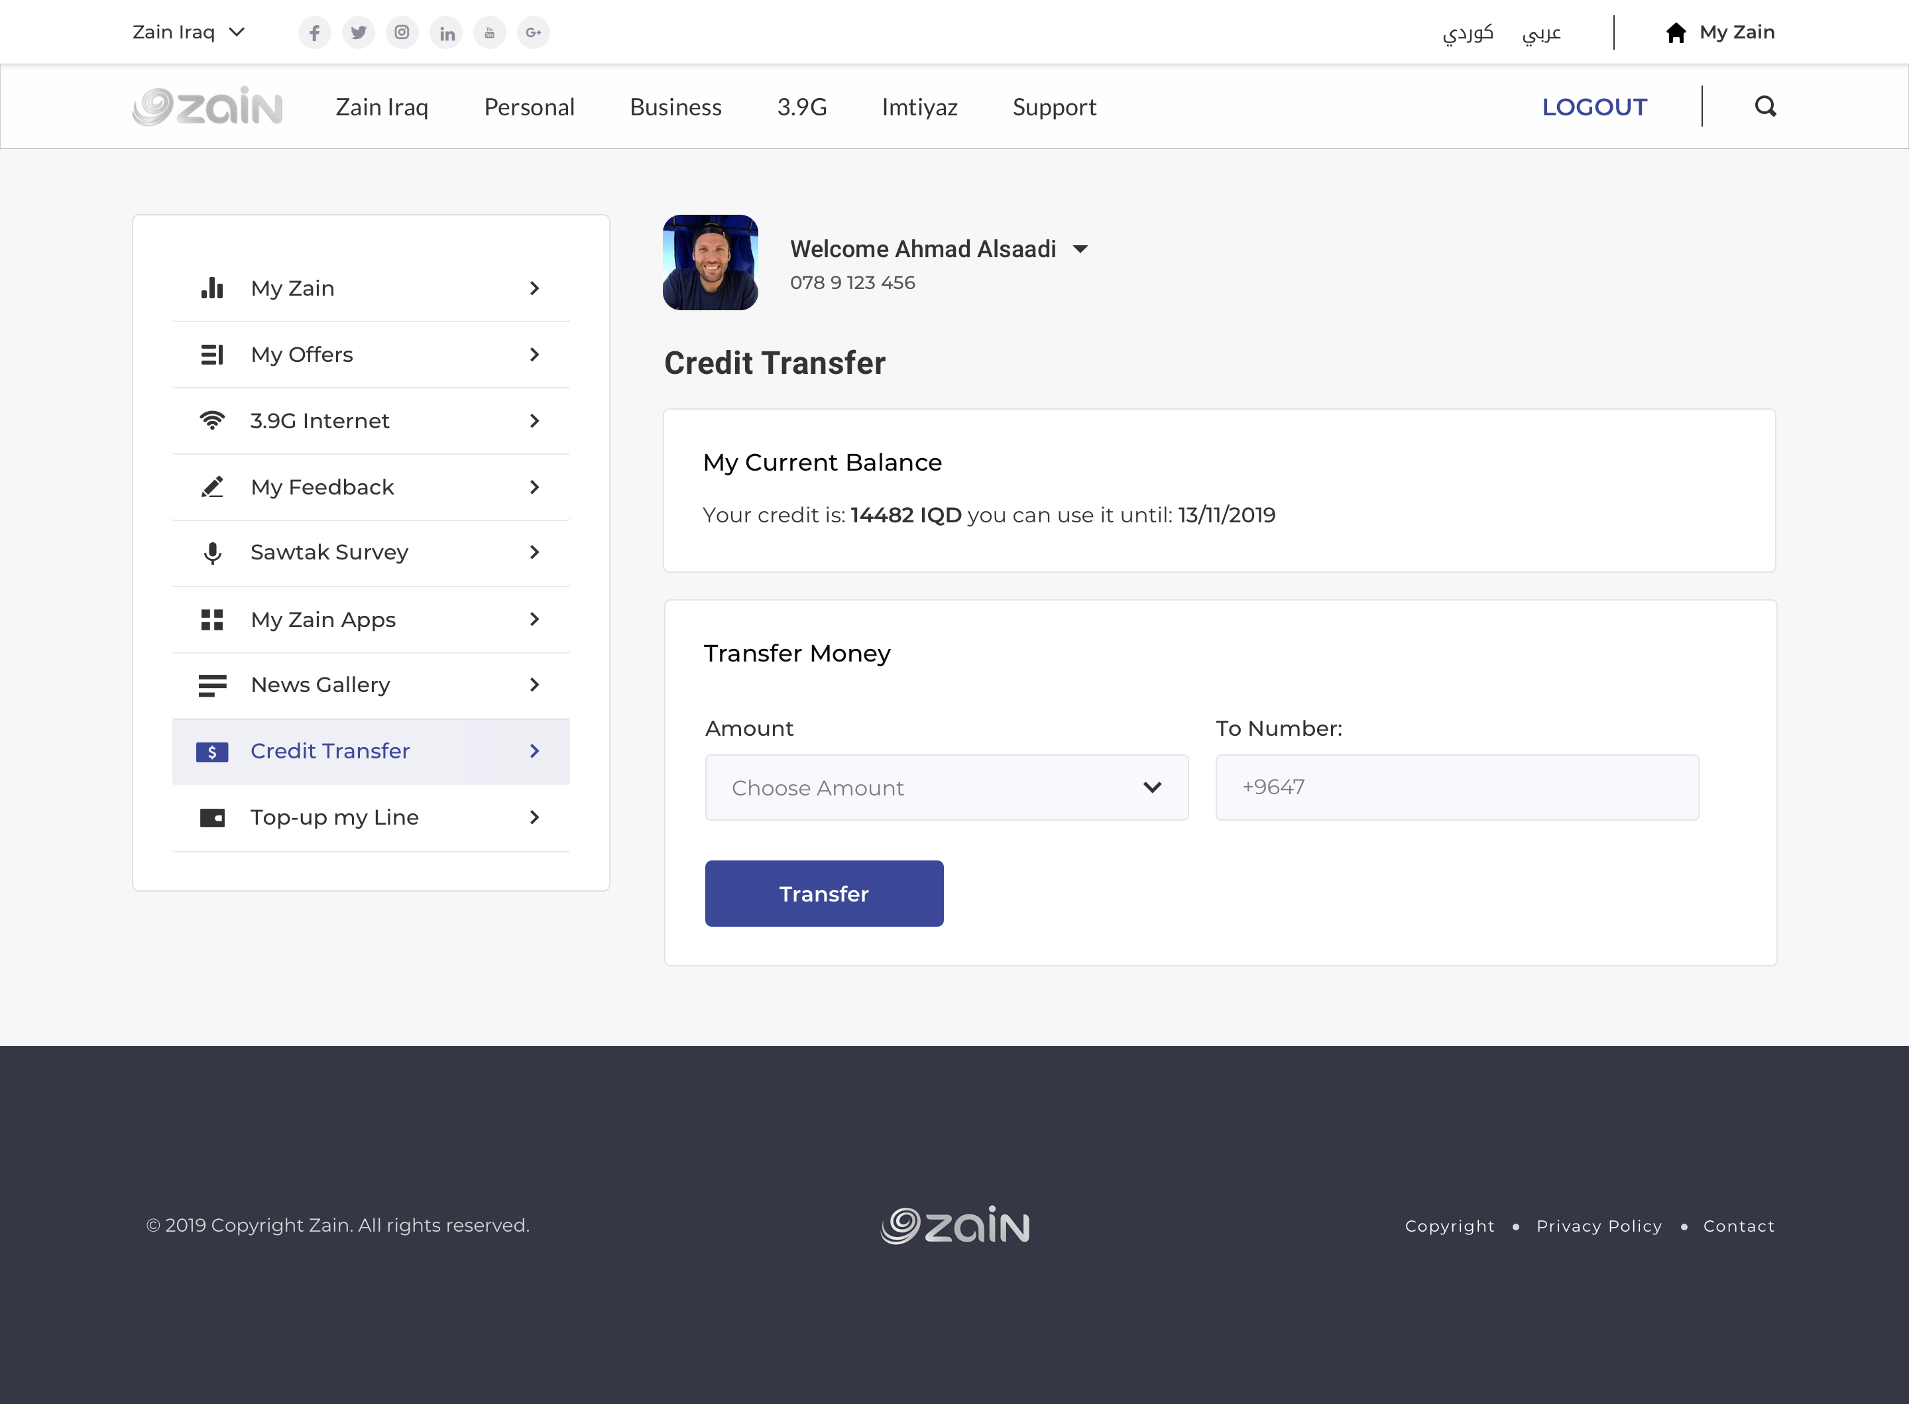This screenshot has width=1909, height=1404.
Task: Open the Business nav menu
Action: pos(675,107)
